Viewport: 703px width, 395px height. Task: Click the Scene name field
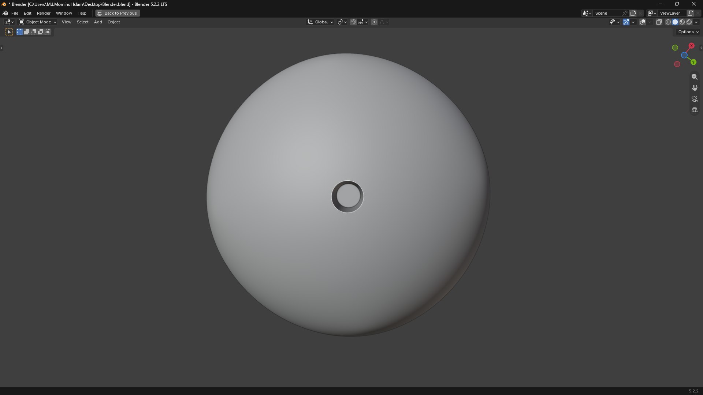[607, 13]
